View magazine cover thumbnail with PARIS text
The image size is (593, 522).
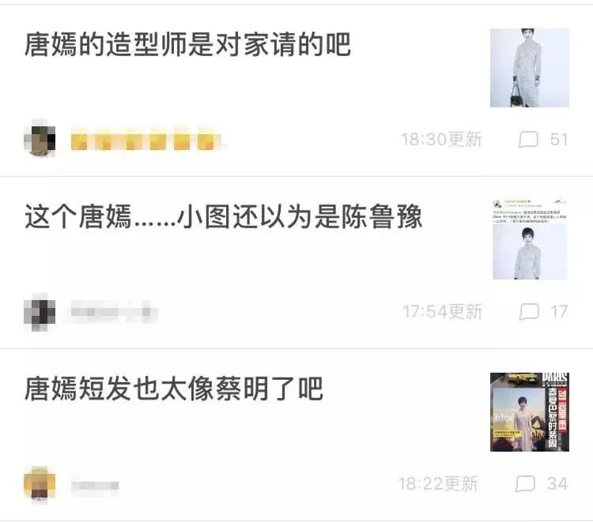pos(530,412)
